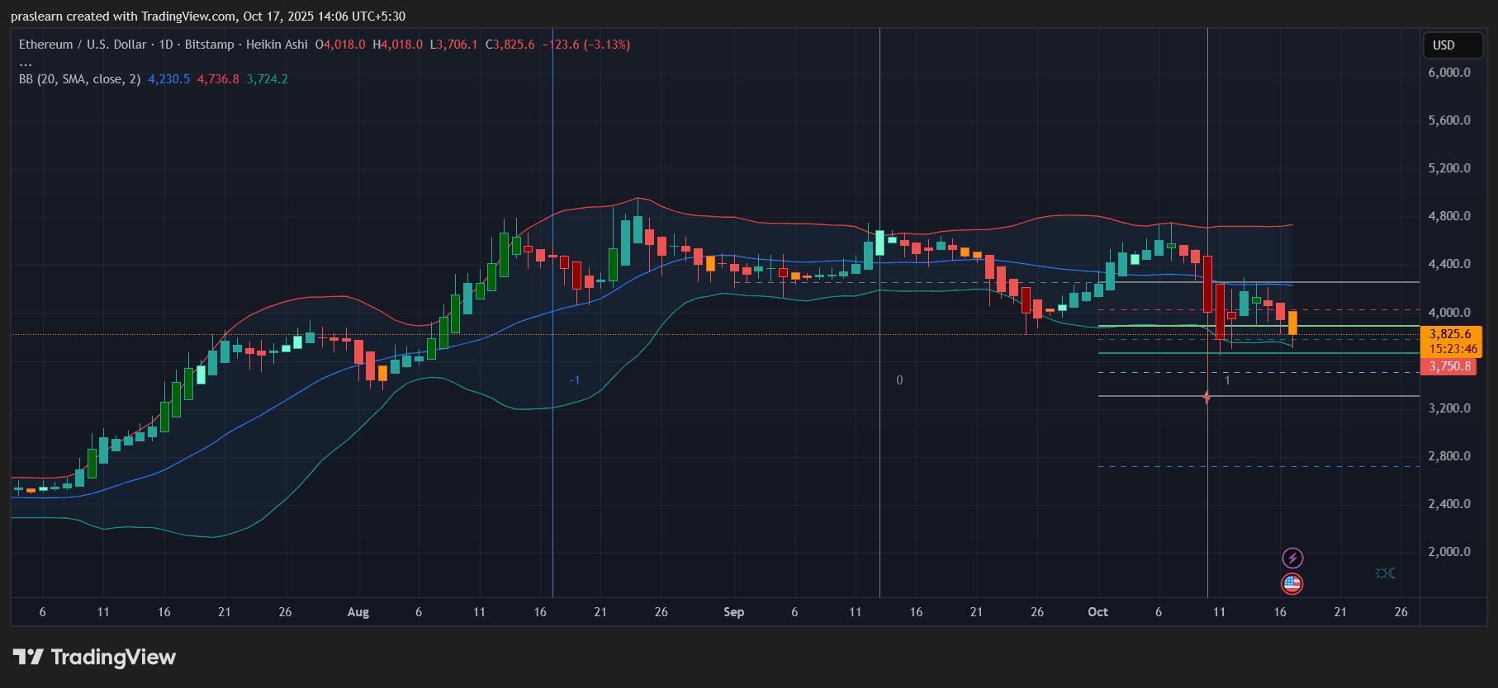The image size is (1498, 688).
Task: Click the US flag economic event icon
Action: click(x=1292, y=584)
